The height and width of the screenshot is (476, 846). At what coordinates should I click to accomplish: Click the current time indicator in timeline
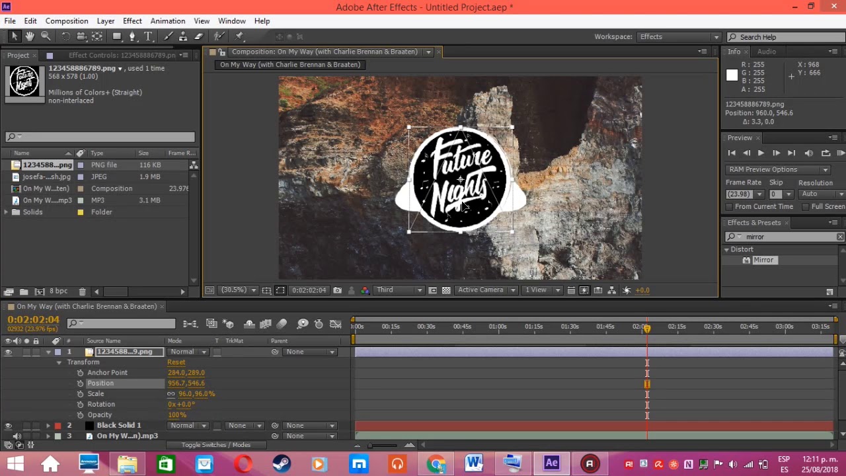pyautogui.click(x=647, y=328)
